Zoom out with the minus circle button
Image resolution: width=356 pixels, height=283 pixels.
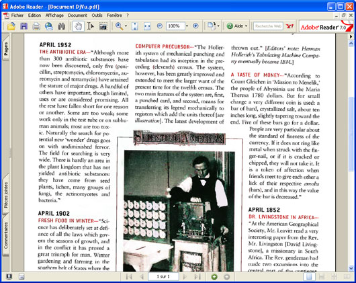coord(160,26)
